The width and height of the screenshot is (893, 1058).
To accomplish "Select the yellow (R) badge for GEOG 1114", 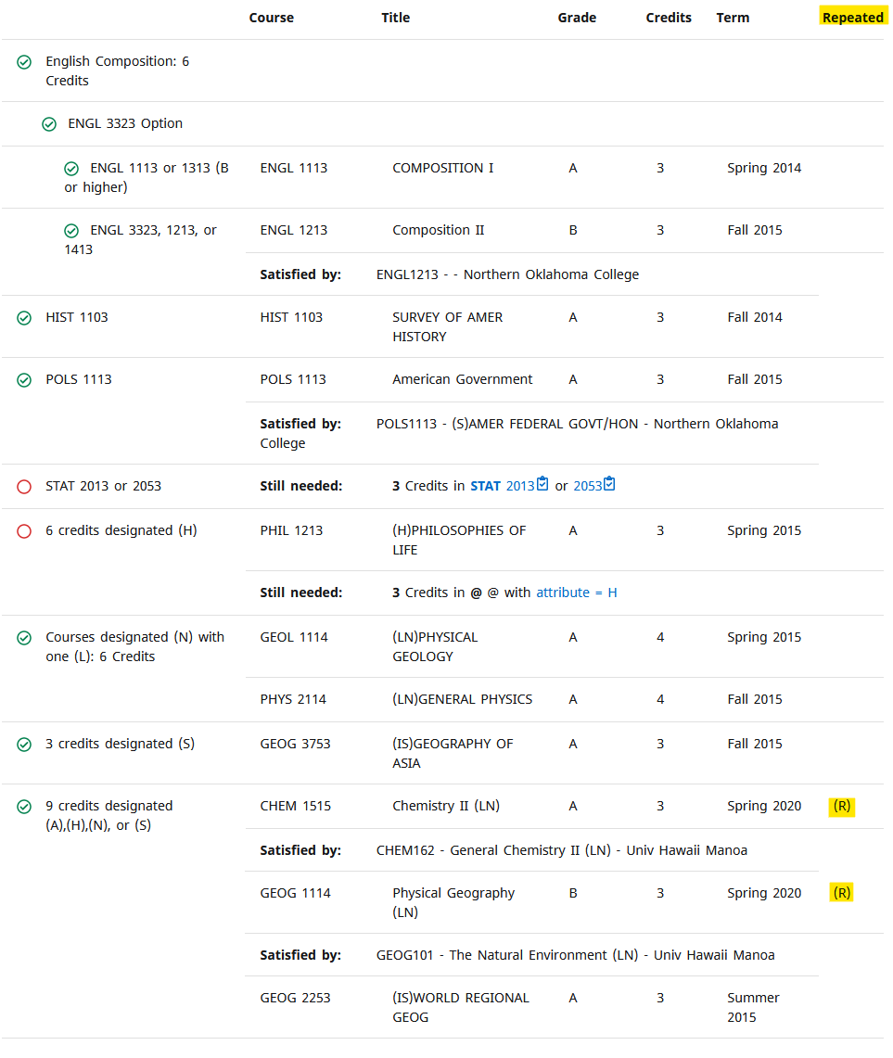I will pos(841,893).
